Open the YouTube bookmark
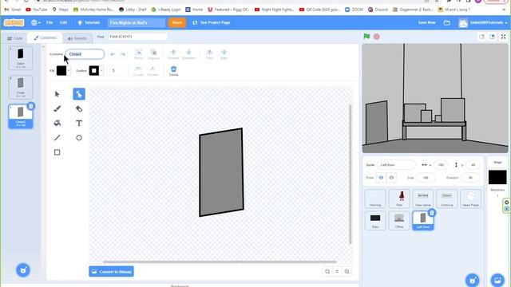Viewport: 511px width, 287px height. [x=36, y=10]
